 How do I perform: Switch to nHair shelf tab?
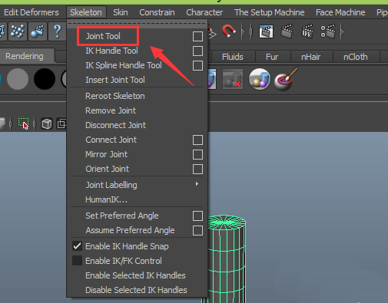310,57
